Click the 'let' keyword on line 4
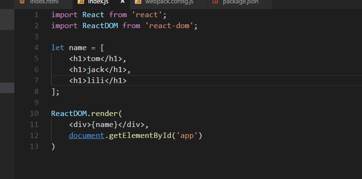 point(58,48)
